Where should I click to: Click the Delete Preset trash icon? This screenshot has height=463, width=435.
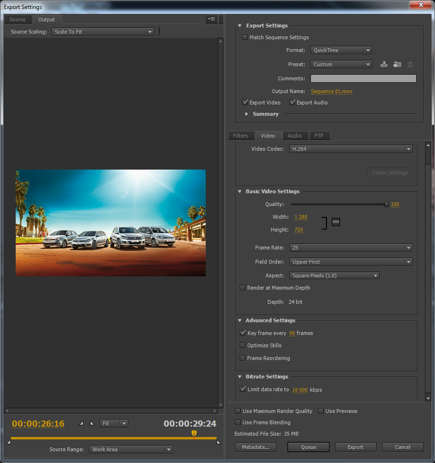410,64
